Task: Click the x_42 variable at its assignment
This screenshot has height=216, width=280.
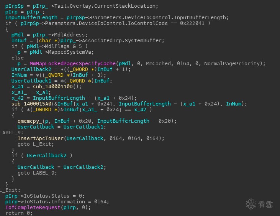Action: pyautogui.click(x=18, y=98)
